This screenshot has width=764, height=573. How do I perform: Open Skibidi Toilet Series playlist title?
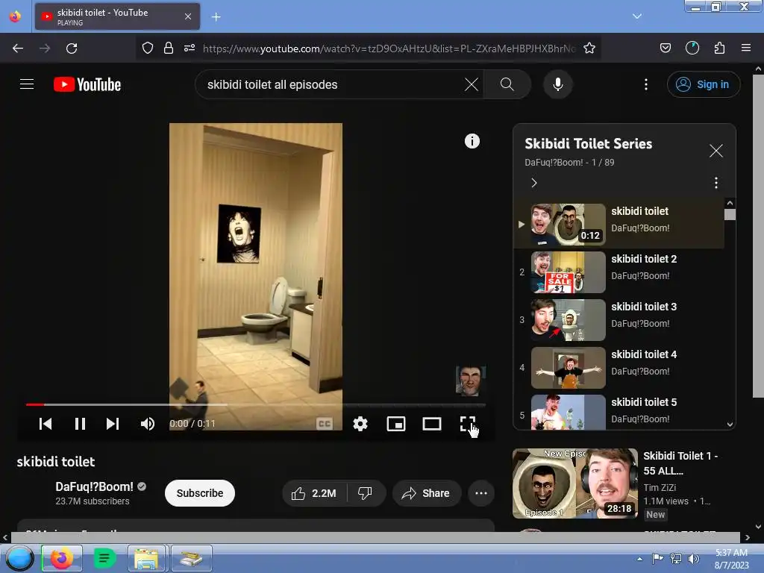coord(588,144)
